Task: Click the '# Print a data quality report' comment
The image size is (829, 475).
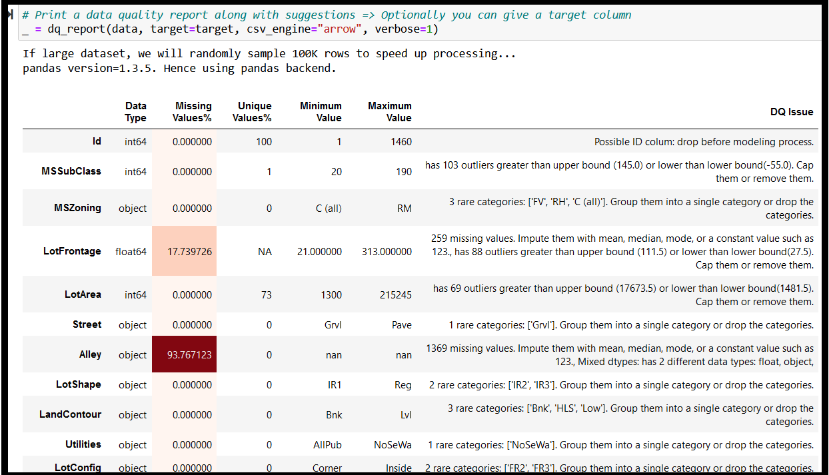Action: point(327,15)
